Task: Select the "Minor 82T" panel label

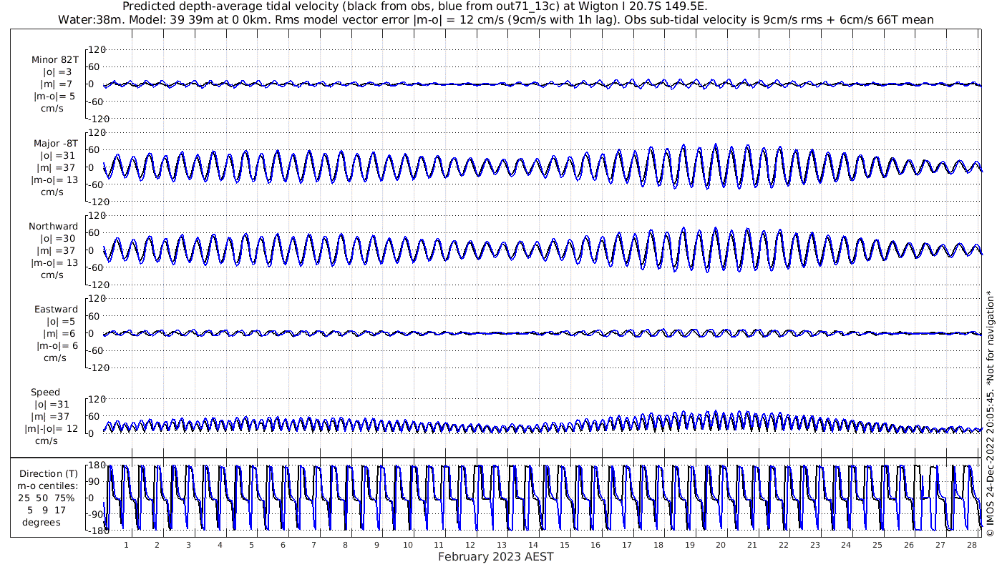Action: coord(55,60)
